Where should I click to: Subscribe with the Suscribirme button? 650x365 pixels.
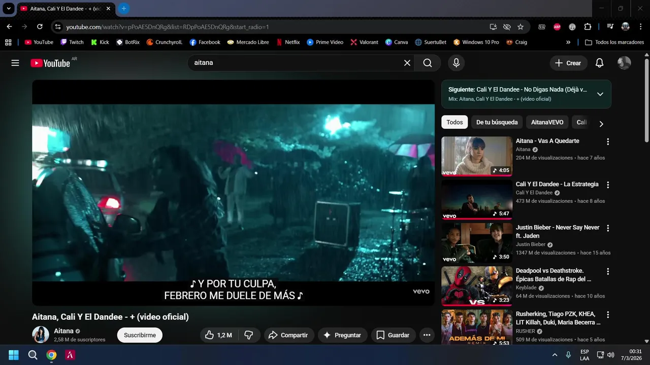[140, 335]
